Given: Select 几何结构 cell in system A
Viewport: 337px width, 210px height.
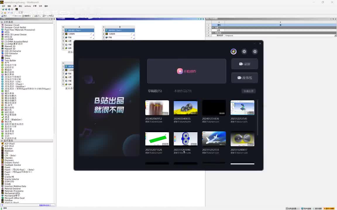Looking at the screenshot, I should click(x=79, y=34).
